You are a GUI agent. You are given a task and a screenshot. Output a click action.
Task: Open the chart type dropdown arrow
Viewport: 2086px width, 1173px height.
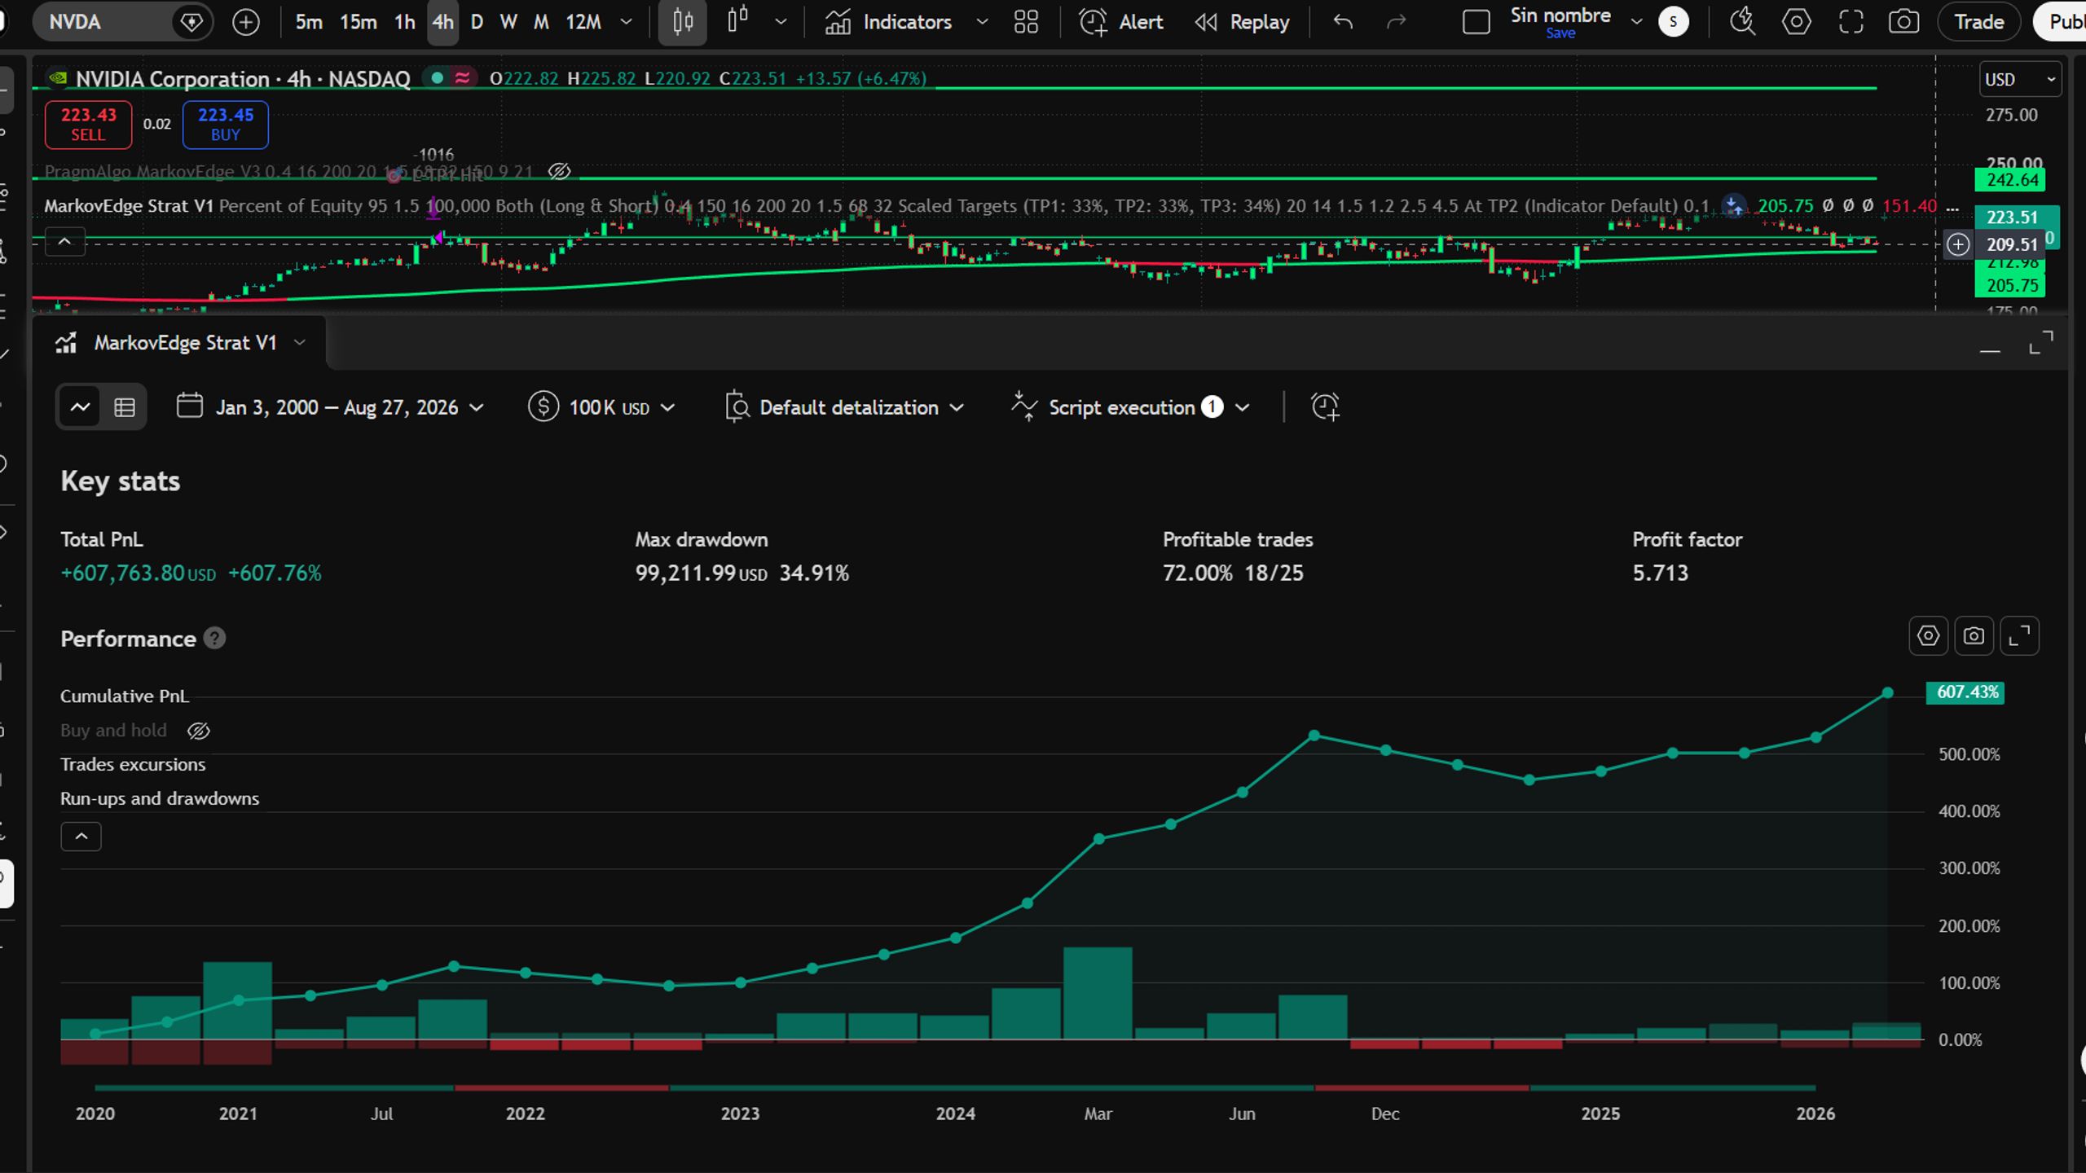(781, 22)
